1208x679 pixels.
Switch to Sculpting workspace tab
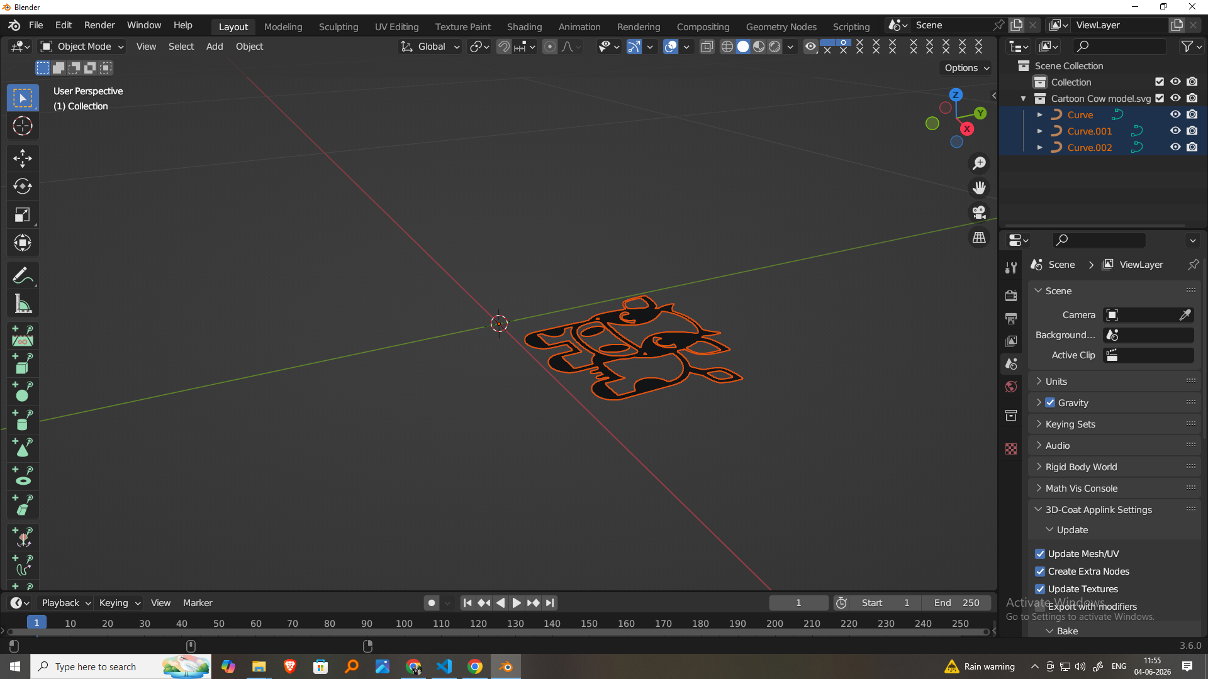click(x=338, y=26)
